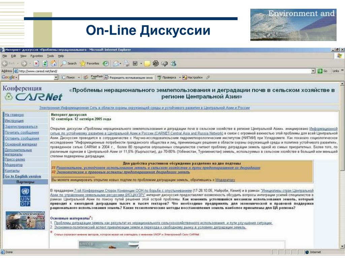Open the Help menu
This screenshot has height=258, width=345.
[61, 56]
